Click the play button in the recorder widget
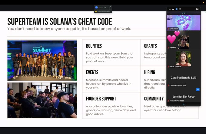This screenshot has width=206, height=134. click(105, 8)
